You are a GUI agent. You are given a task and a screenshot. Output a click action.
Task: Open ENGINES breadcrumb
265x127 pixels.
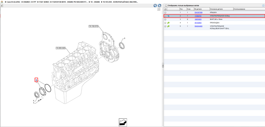point(27,2)
